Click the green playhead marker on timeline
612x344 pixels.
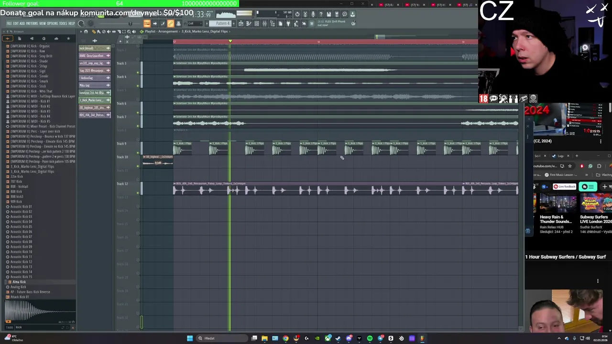pos(230,41)
